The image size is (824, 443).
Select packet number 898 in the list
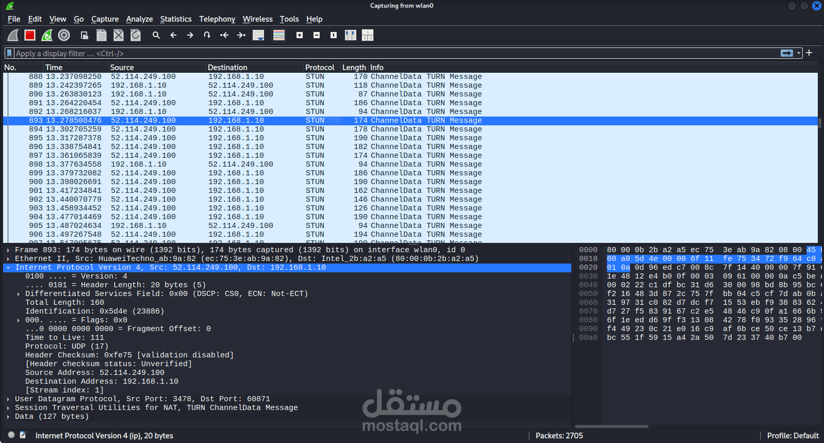point(410,165)
